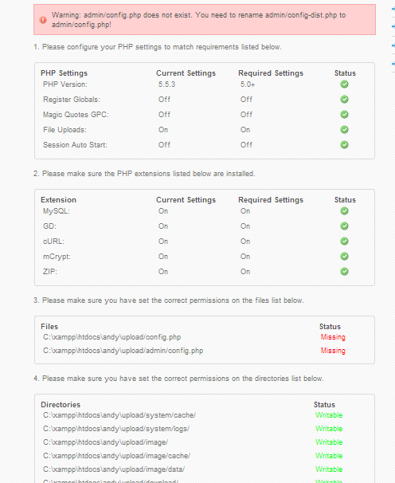The height and width of the screenshot is (483, 395).
Task: Click the MySQL extension status checkmark
Action: tap(344, 210)
